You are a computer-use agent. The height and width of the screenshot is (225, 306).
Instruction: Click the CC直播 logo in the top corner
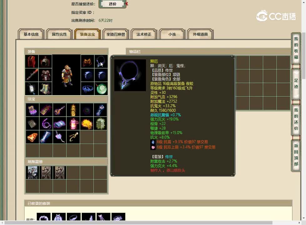click(275, 15)
